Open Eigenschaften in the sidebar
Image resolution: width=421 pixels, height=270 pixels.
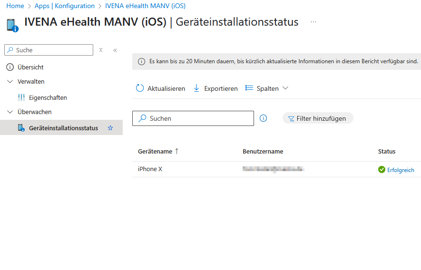point(48,97)
